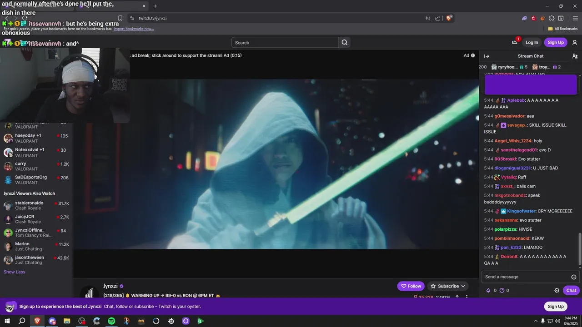Click chat username polarpizza

pyautogui.click(x=506, y=229)
